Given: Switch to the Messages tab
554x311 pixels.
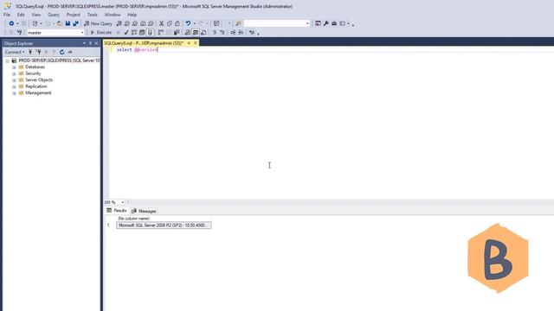Looking at the screenshot, I should click(x=144, y=211).
